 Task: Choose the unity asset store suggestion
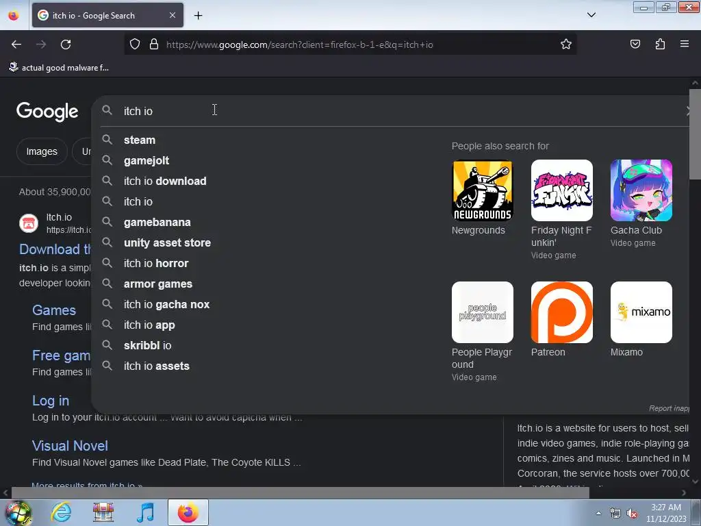167,243
